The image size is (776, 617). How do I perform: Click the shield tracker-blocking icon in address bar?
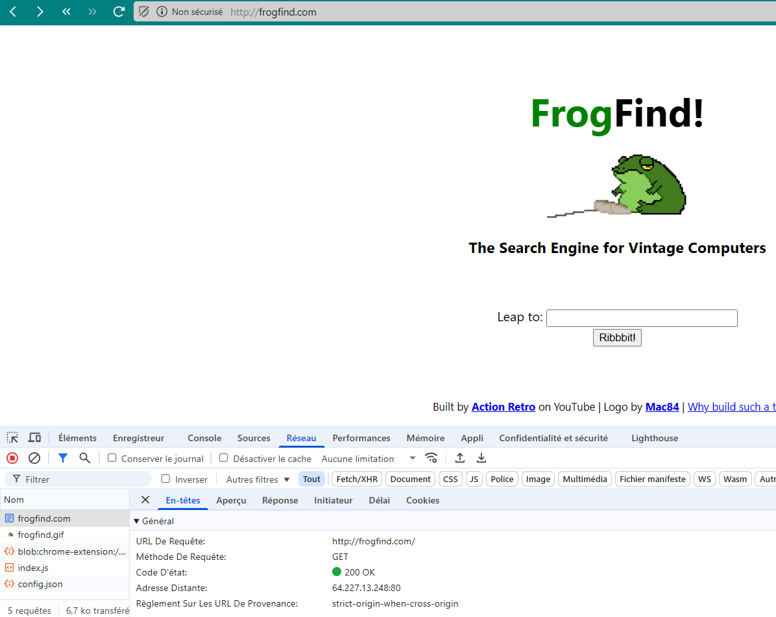(144, 12)
